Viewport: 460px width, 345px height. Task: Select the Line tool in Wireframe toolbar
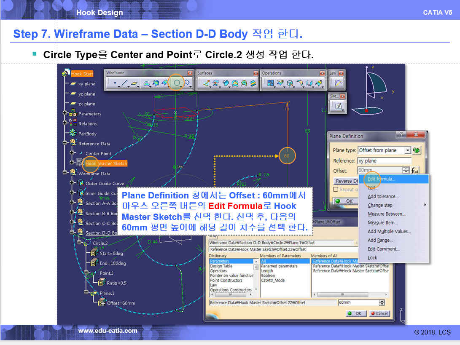coord(124,83)
